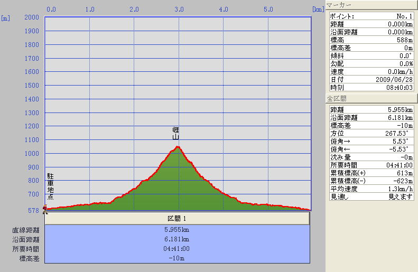Click the [m] unit label on elevation axis
Screen dimensions: 418x272
6,18
